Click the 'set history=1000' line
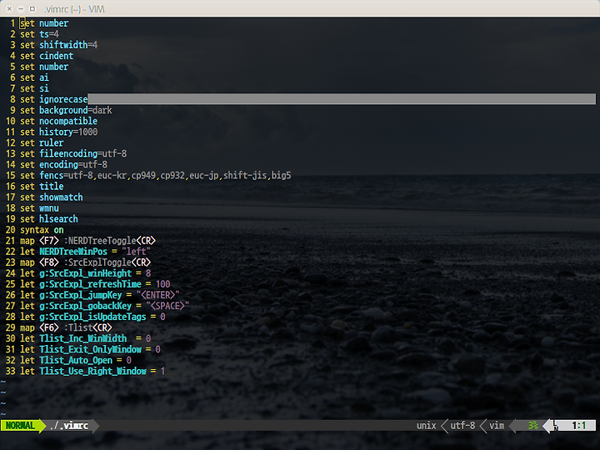The image size is (600, 450). [x=58, y=132]
